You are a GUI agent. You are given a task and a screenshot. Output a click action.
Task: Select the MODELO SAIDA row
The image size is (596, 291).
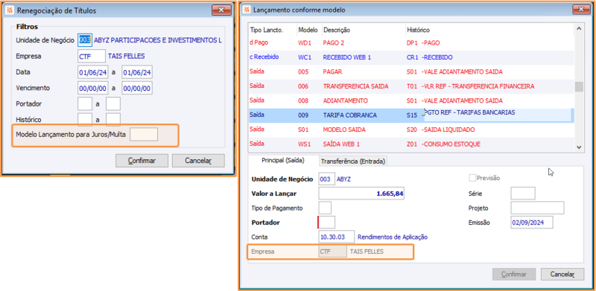click(x=411, y=129)
